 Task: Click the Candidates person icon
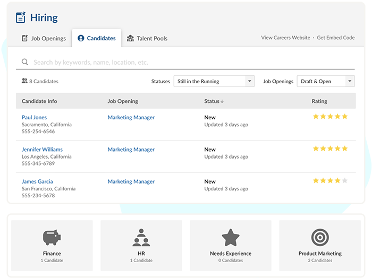point(81,38)
